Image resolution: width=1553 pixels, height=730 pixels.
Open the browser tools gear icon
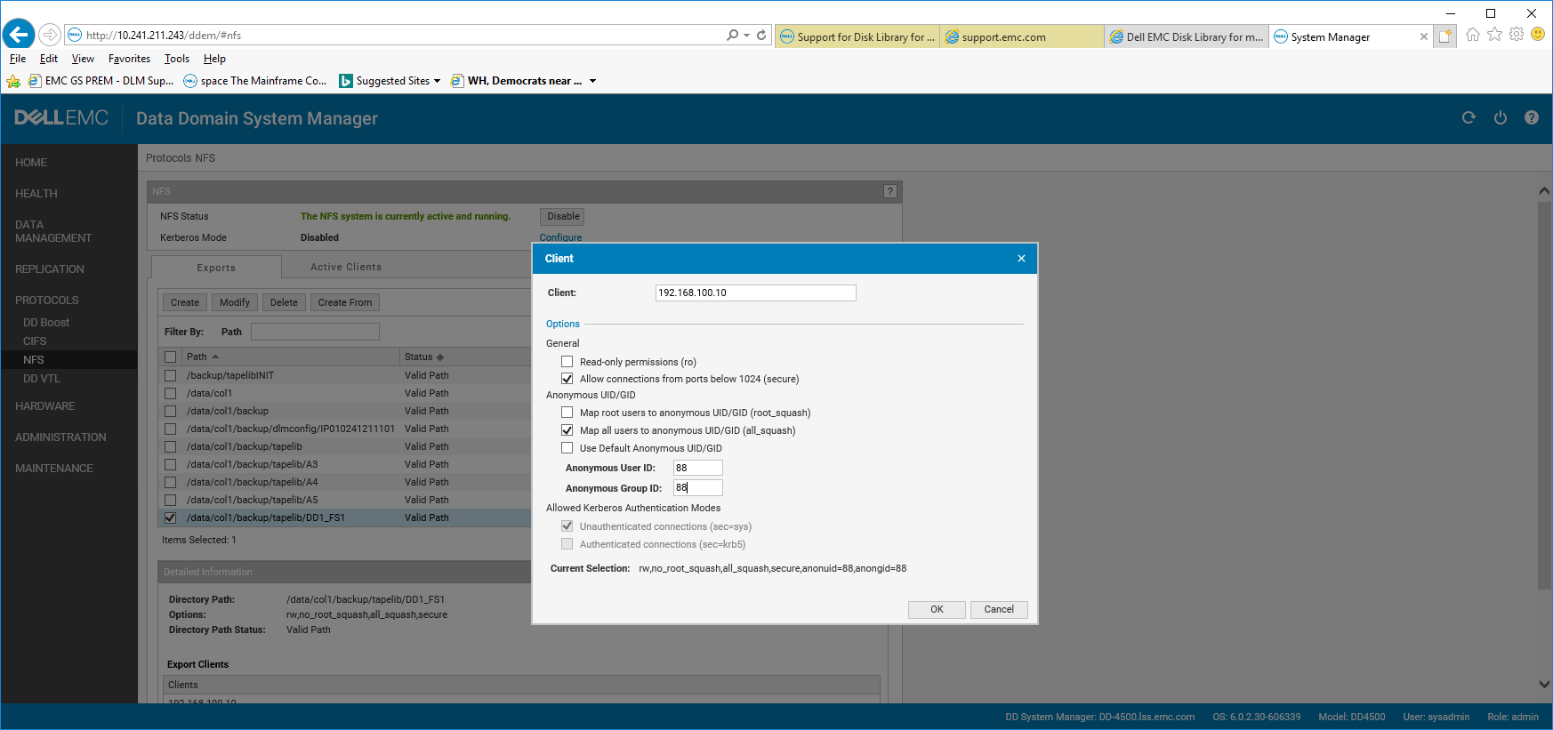tap(1517, 35)
